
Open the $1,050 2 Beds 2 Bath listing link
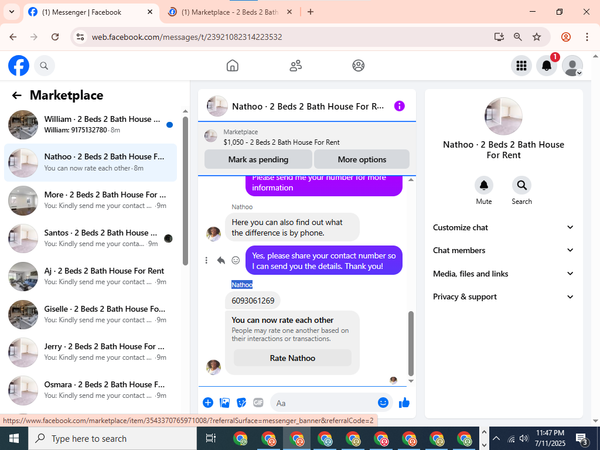tap(281, 142)
